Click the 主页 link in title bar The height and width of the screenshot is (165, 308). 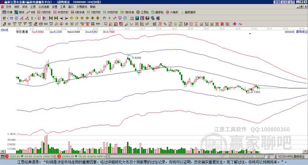pyautogui.click(x=291, y=2)
